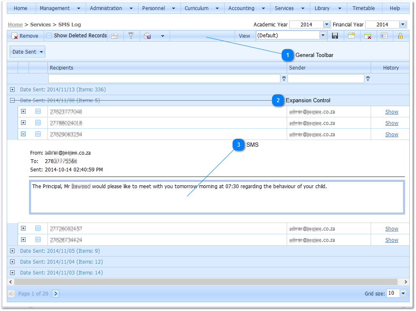Tick the checkbox of the second message row
Viewport: 416px width, 311px height.
38,123
